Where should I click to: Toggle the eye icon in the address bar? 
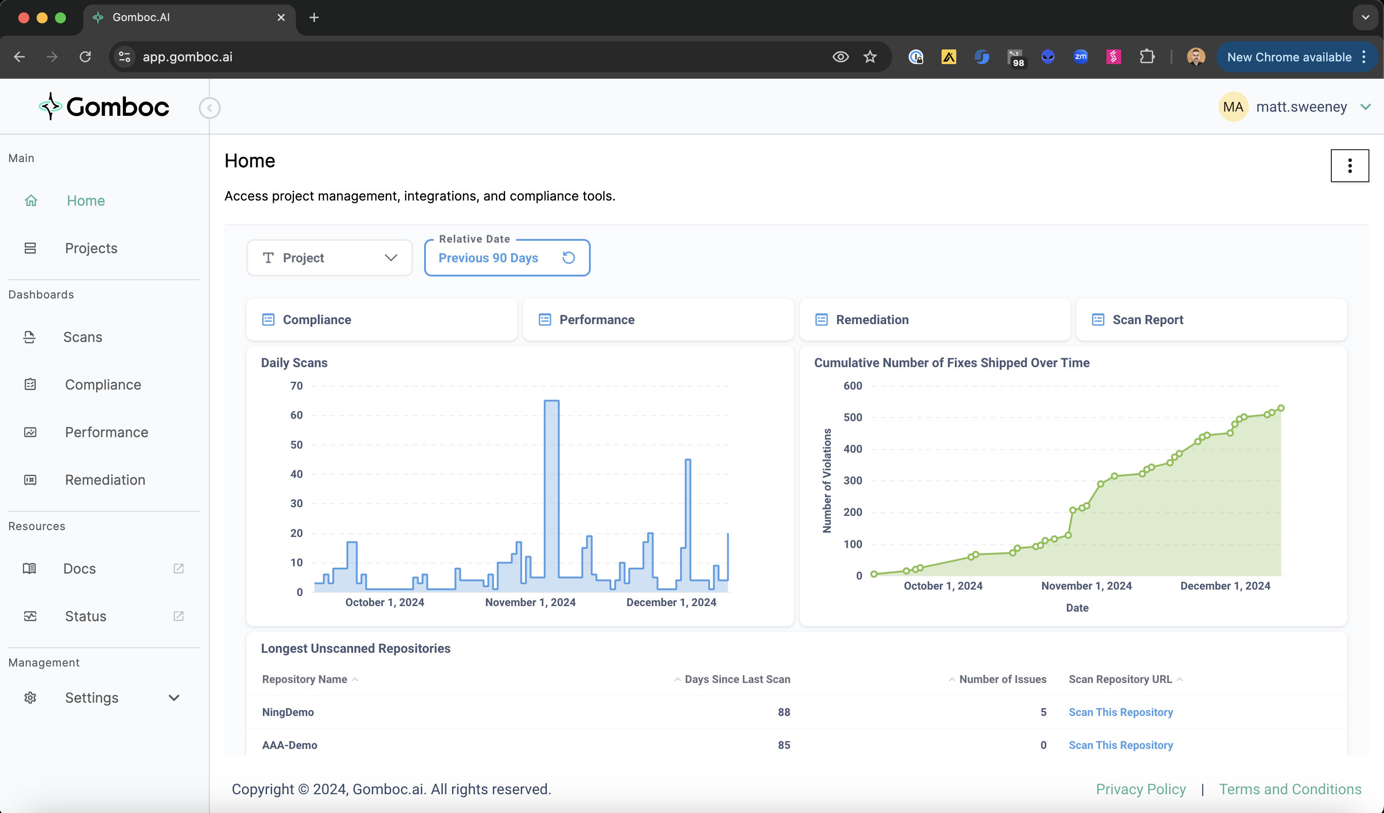840,57
